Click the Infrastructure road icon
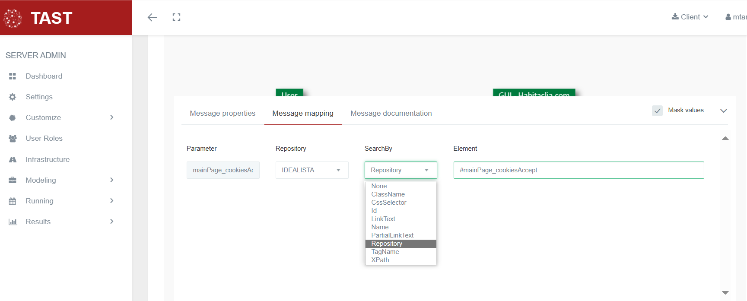 tap(13, 159)
